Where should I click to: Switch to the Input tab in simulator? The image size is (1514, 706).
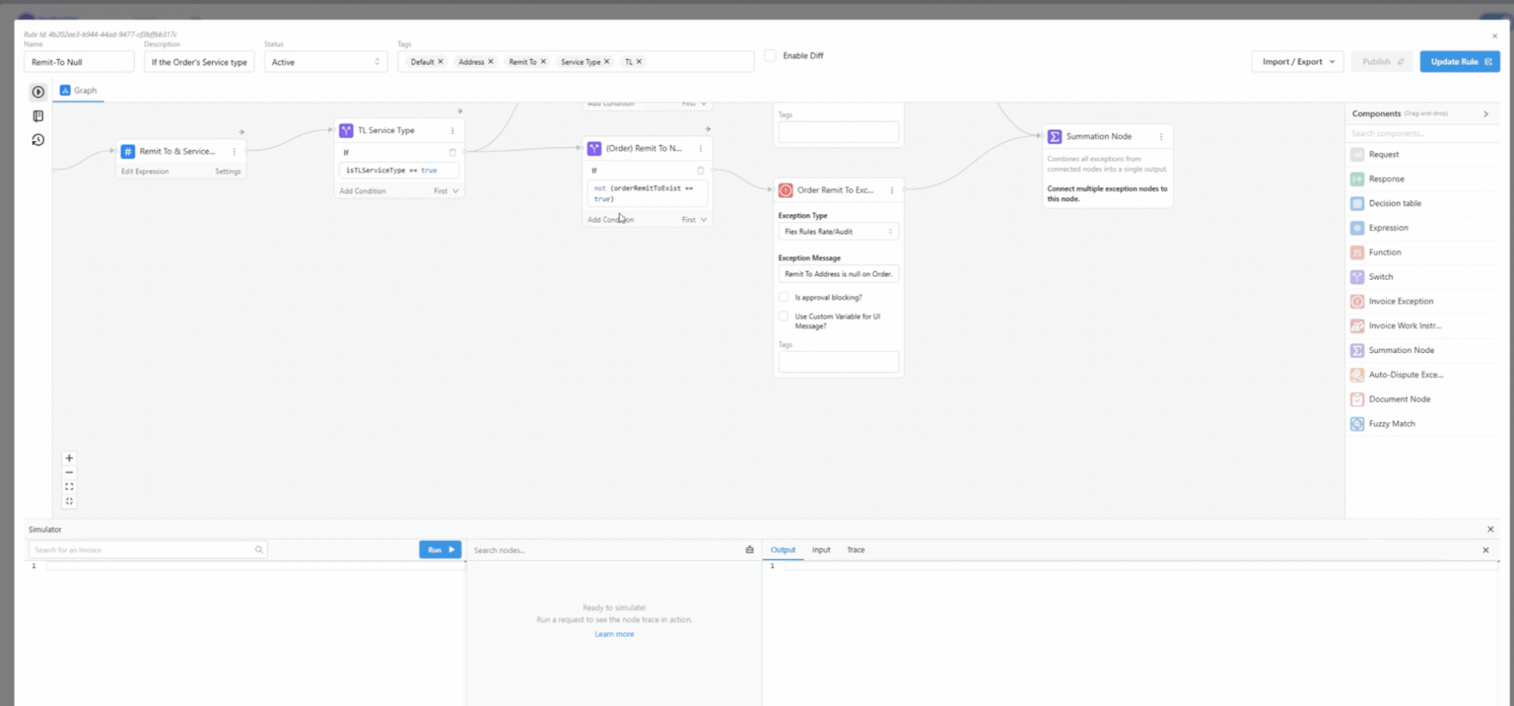821,550
